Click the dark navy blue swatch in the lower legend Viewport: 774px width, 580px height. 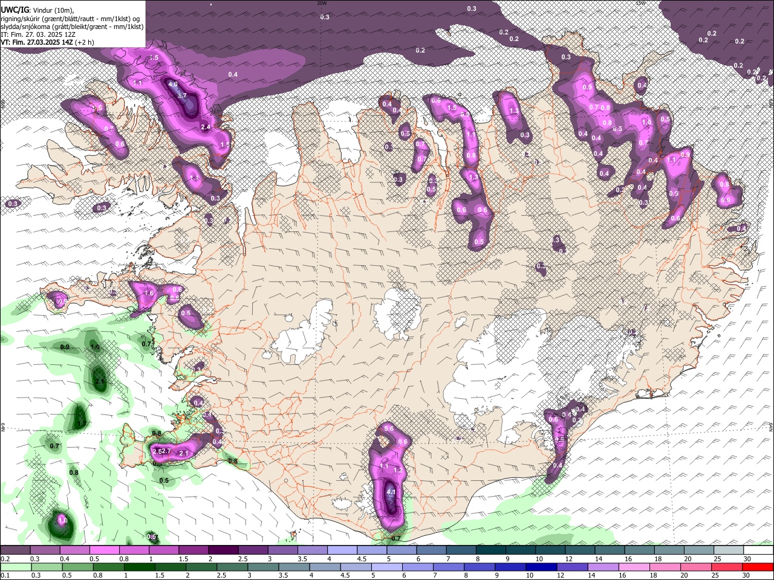(x=542, y=567)
